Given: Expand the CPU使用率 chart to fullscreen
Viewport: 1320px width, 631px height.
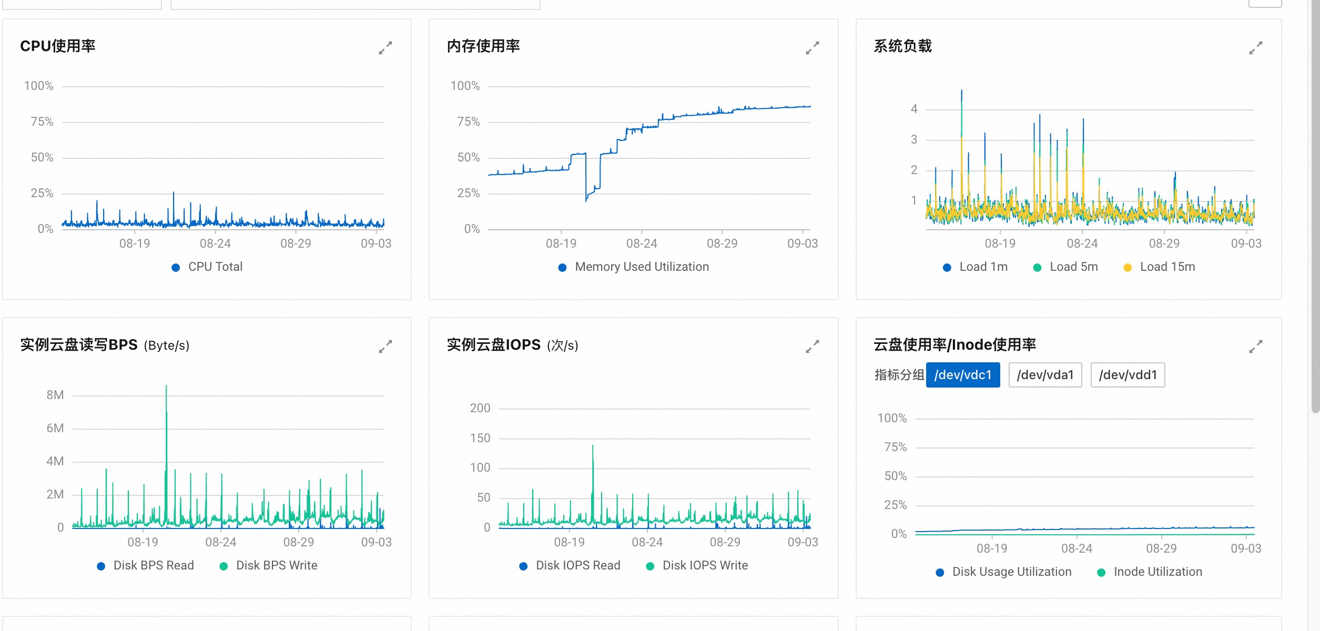Looking at the screenshot, I should [385, 48].
